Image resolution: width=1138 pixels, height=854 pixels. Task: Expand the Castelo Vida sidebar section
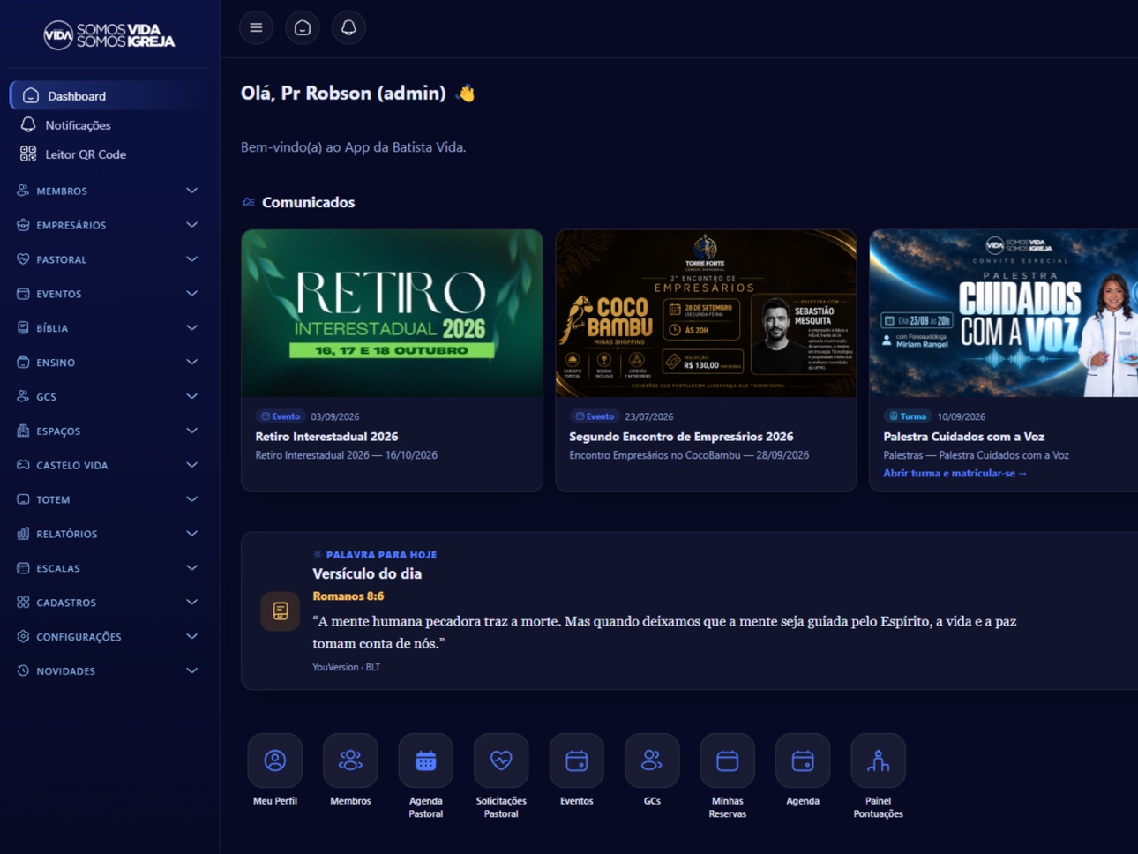[108, 465]
